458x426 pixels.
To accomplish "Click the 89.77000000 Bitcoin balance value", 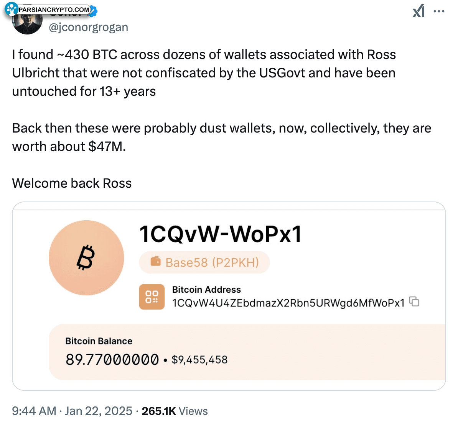I will 112,359.
